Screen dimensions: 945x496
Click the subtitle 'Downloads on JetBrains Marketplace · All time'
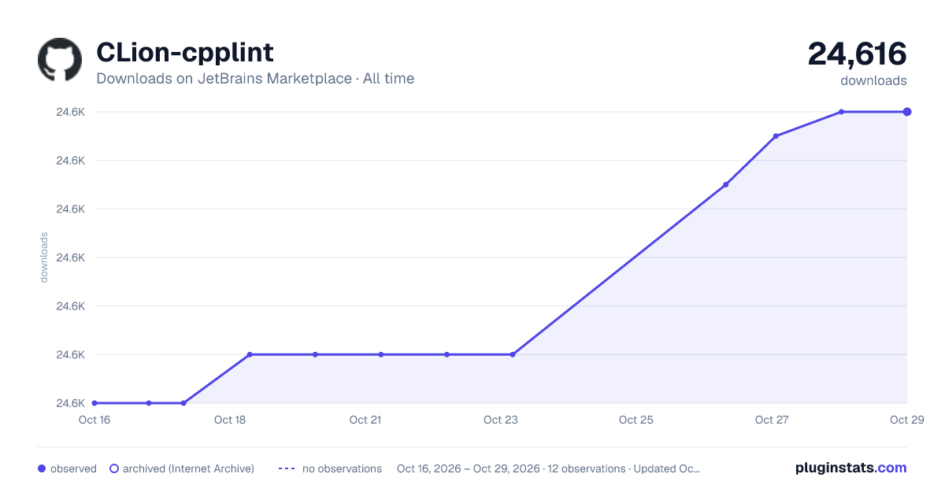point(255,79)
